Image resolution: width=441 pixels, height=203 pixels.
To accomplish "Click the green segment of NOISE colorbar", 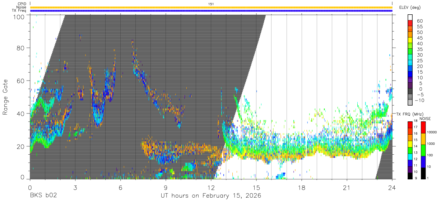I will pos(423,150).
